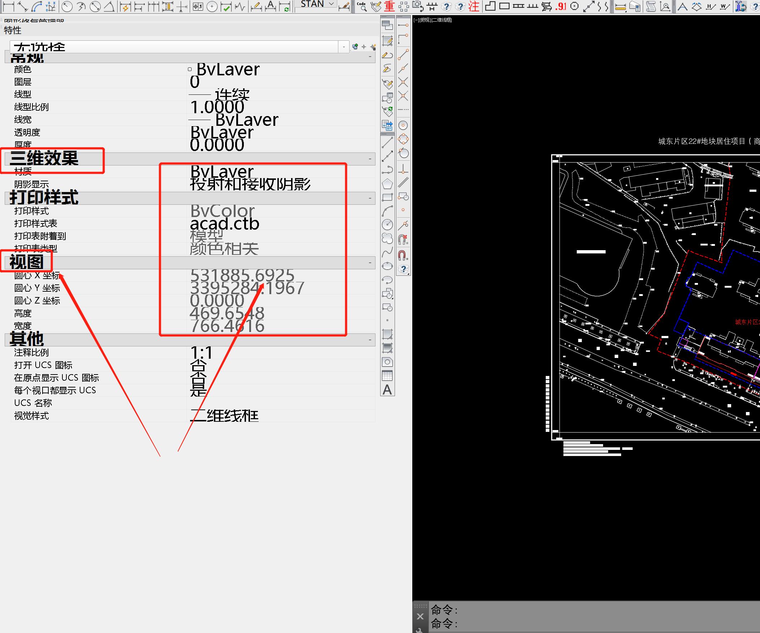The image size is (760, 633).
Task: Click the 线型 连续 value field
Action: 281,94
